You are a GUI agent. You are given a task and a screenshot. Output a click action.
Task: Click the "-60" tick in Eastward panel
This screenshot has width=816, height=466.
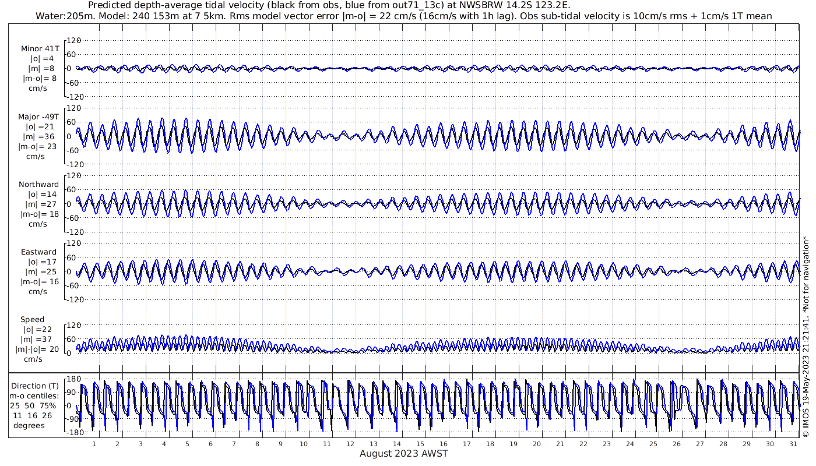tap(74, 285)
